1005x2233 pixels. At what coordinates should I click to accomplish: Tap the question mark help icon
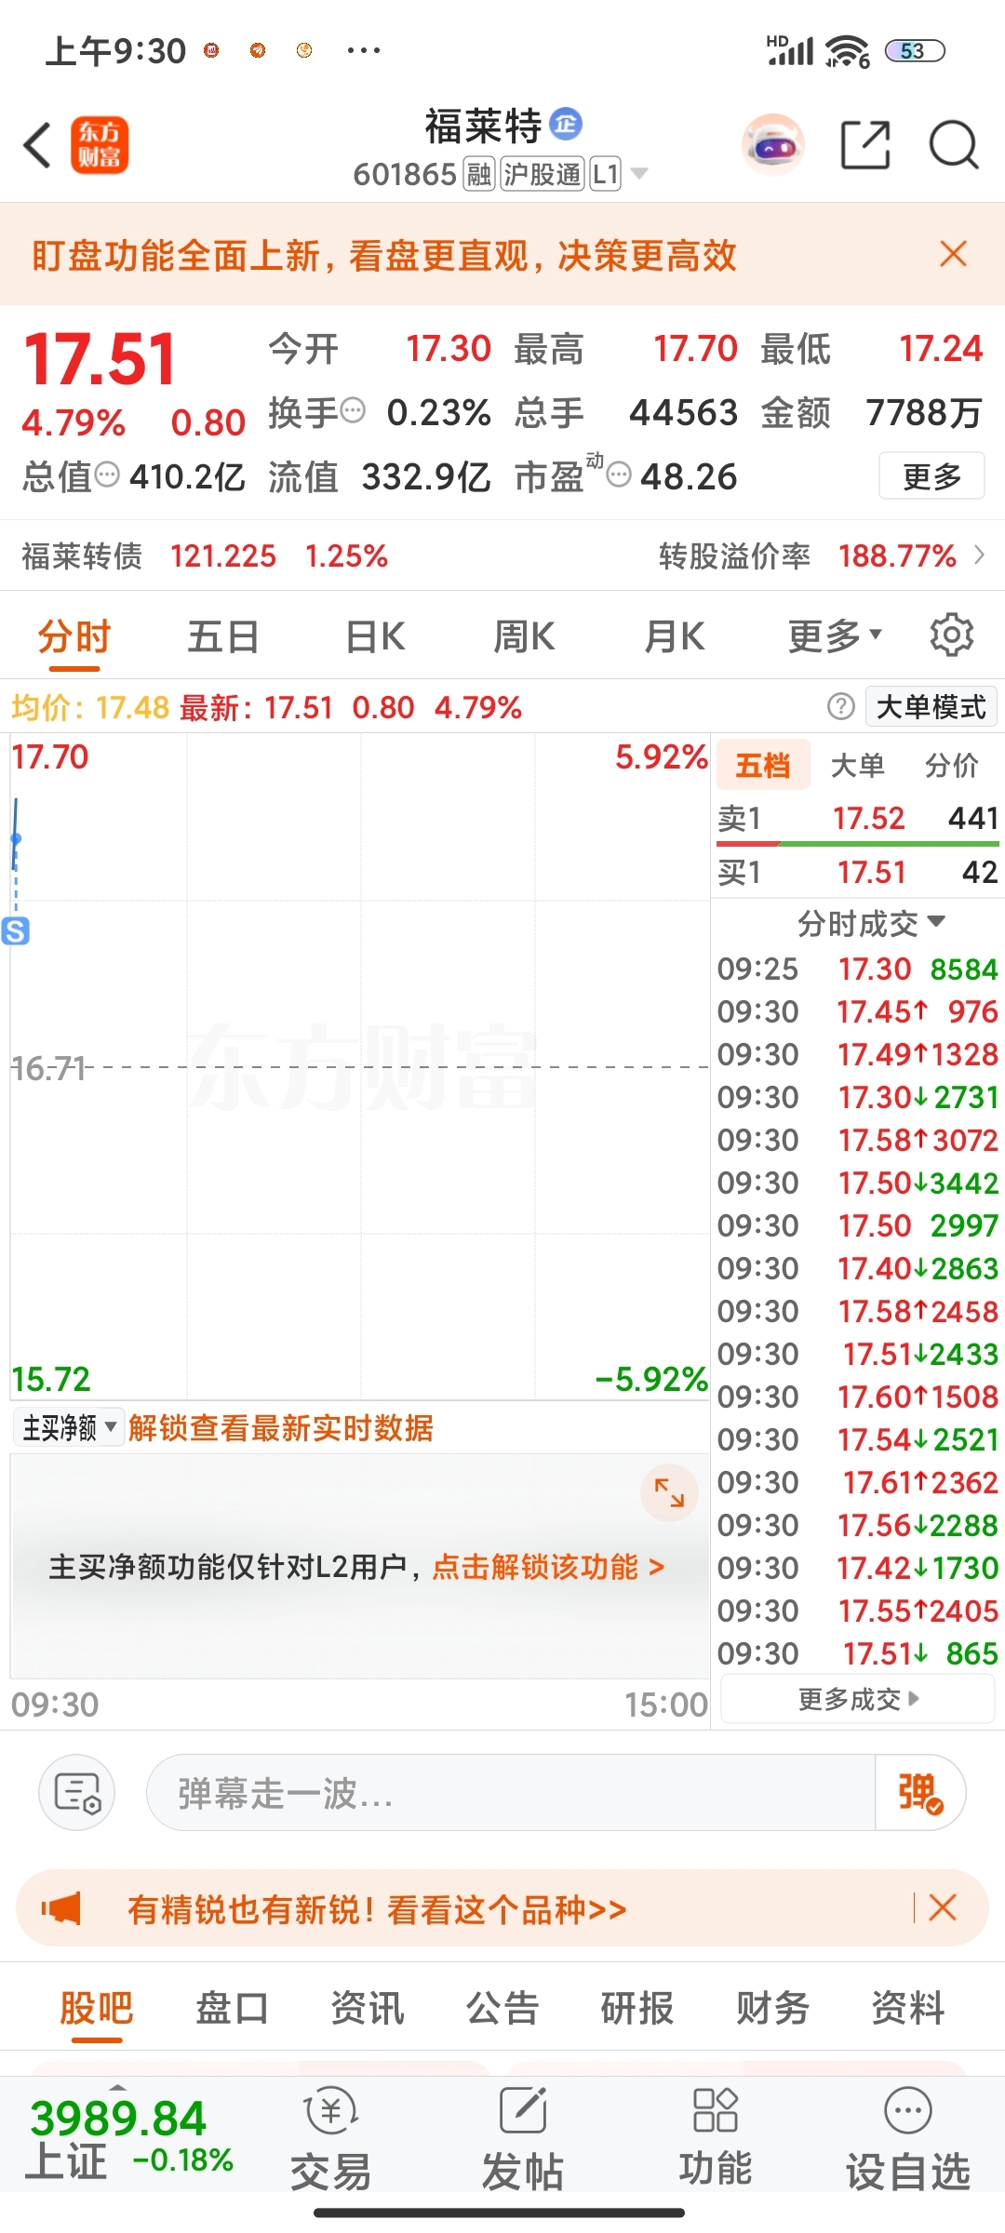click(841, 707)
